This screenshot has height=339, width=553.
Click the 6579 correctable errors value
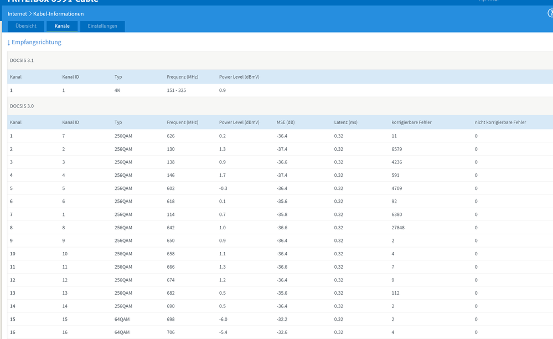397,149
